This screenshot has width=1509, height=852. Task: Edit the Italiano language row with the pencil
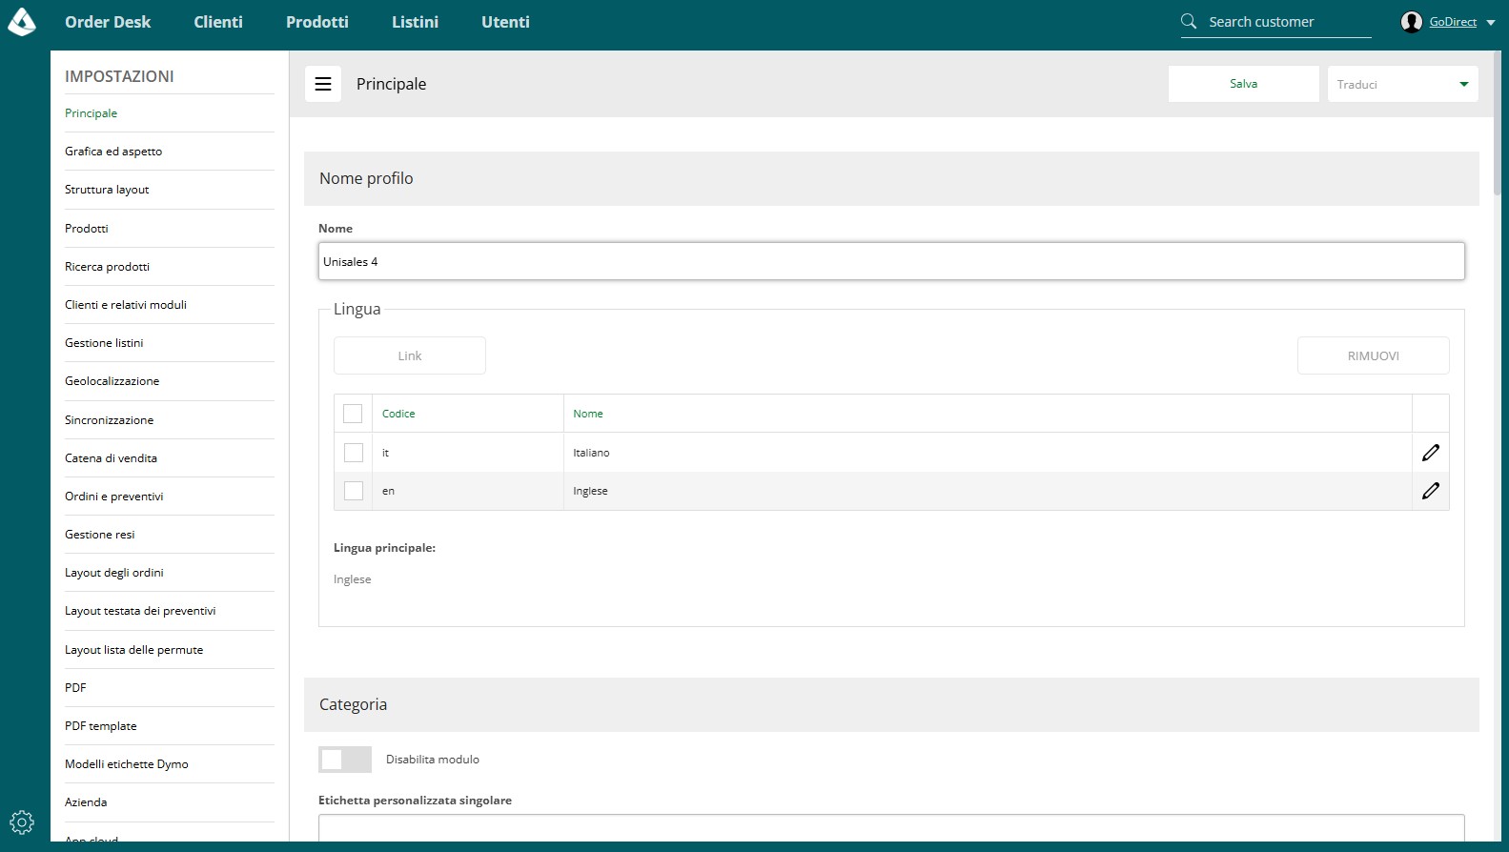tap(1431, 453)
